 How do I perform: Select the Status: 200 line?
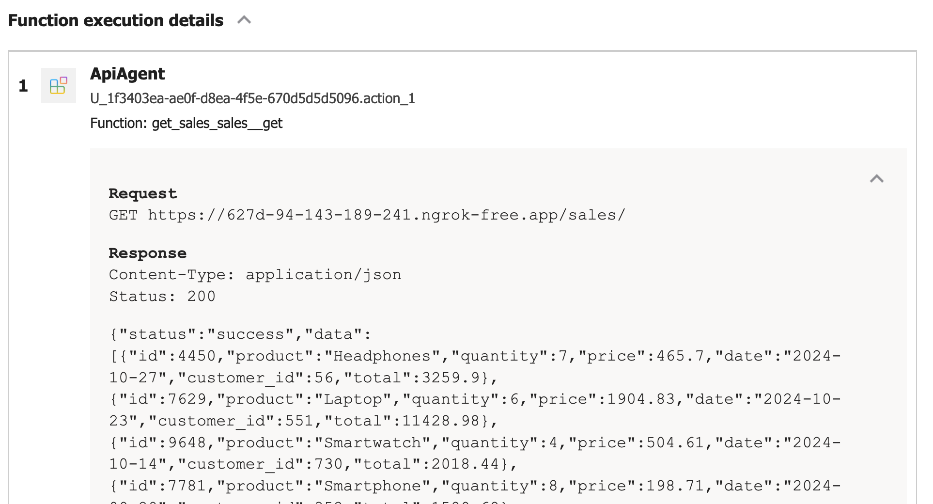162,296
